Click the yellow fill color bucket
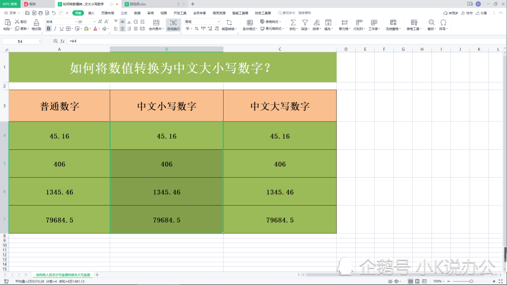Image resolution: width=507 pixels, height=285 pixels. [86, 29]
